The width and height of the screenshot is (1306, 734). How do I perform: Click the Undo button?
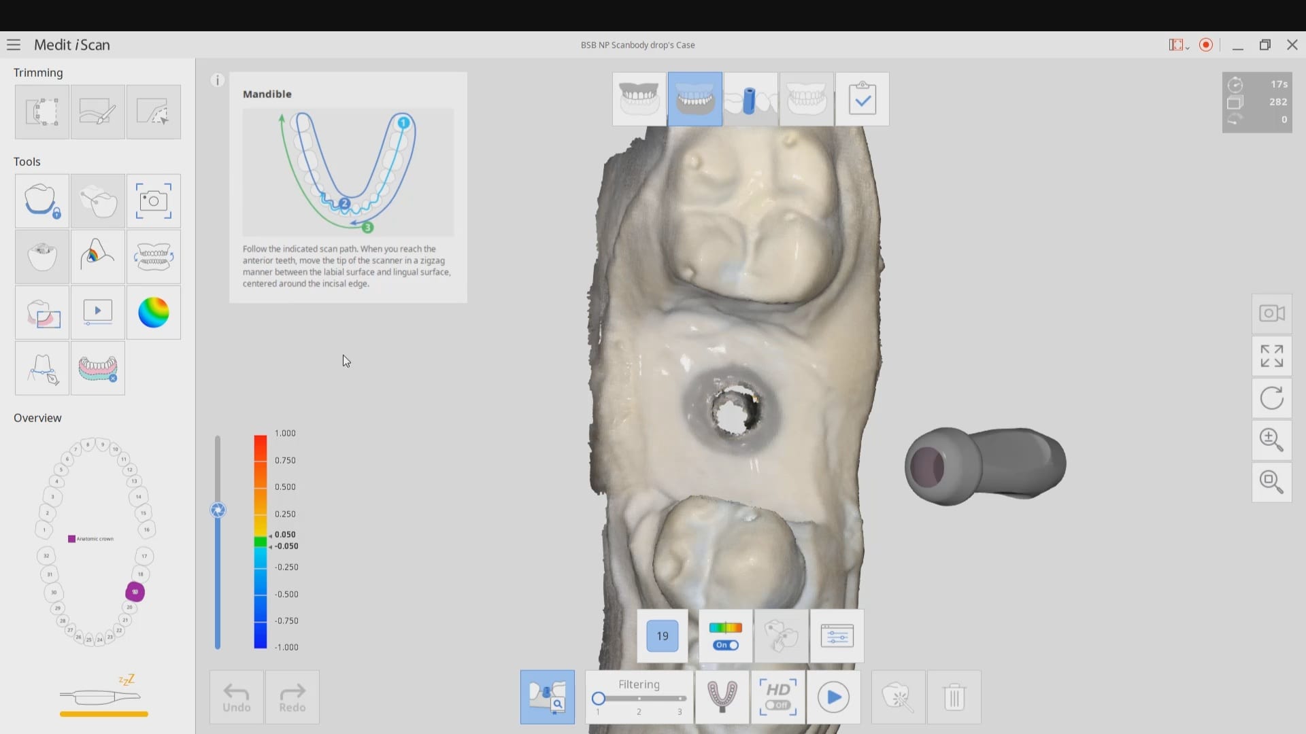coord(237,697)
